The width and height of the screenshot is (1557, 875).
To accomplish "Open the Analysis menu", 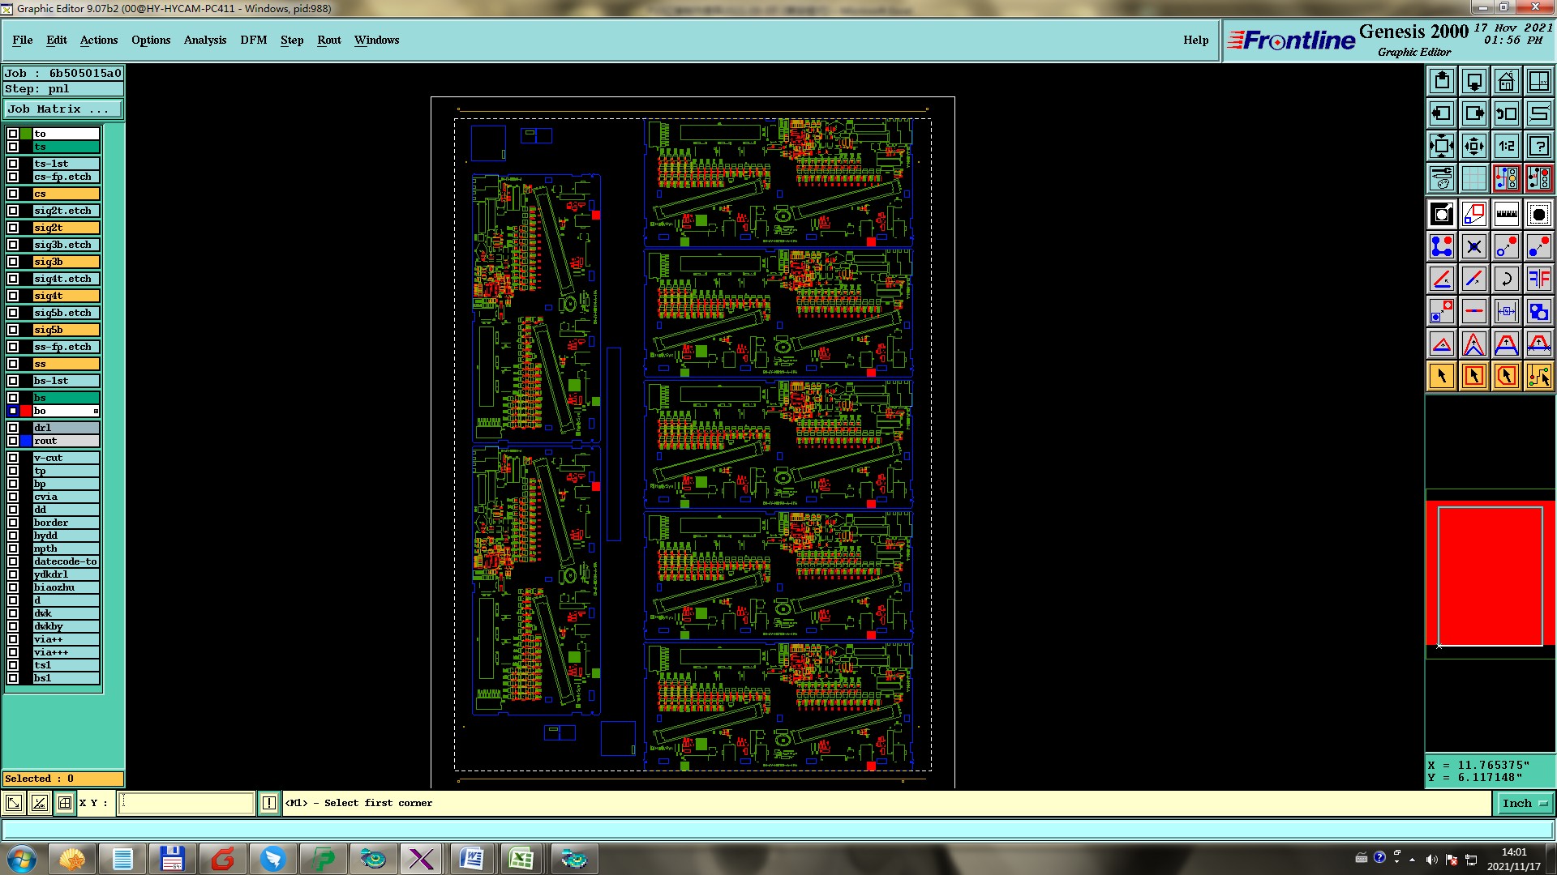I will pos(204,40).
